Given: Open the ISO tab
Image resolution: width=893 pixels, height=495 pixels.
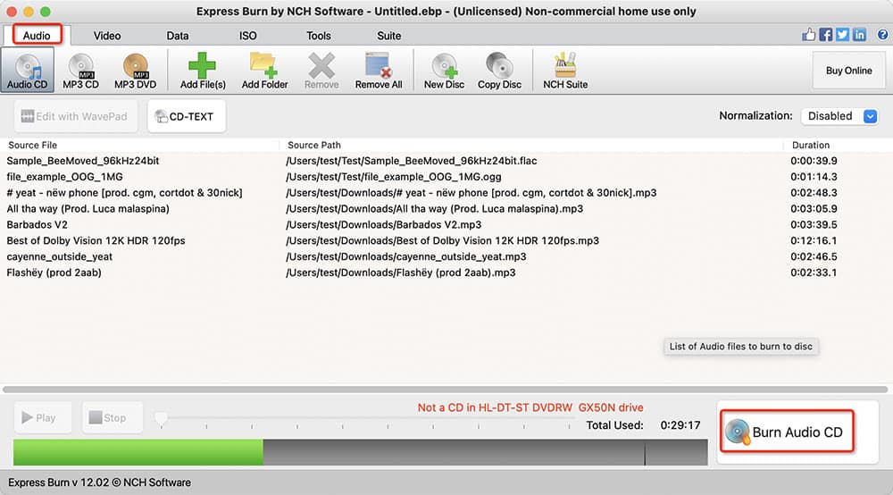Looking at the screenshot, I should click(247, 36).
